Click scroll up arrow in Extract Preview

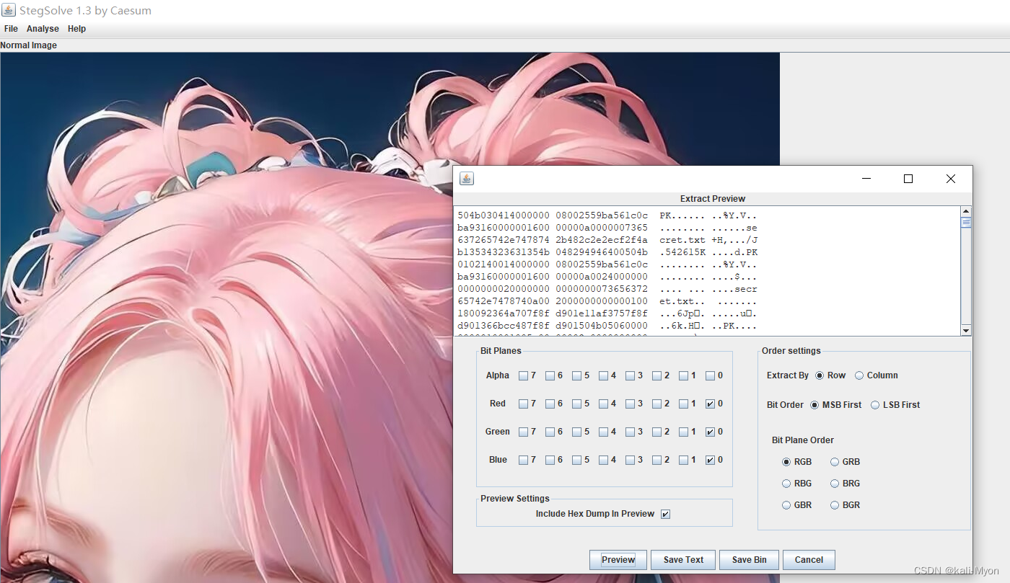coord(966,212)
